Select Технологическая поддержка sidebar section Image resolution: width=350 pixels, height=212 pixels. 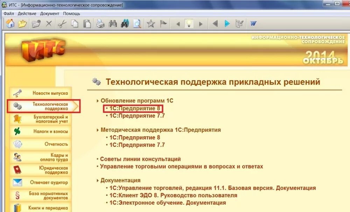coord(43,106)
